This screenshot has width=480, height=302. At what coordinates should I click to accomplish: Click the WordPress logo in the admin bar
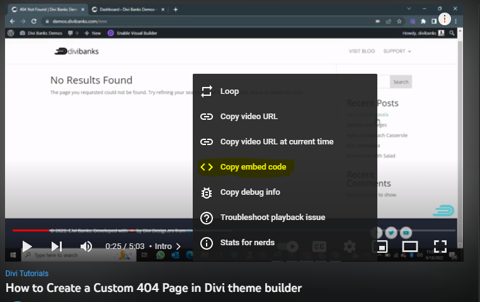pyautogui.click(x=11, y=33)
